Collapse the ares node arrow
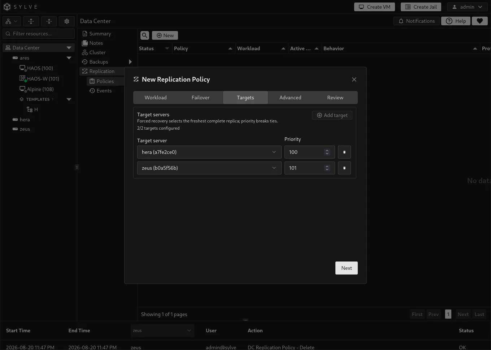This screenshot has width=491, height=350. coord(69,58)
